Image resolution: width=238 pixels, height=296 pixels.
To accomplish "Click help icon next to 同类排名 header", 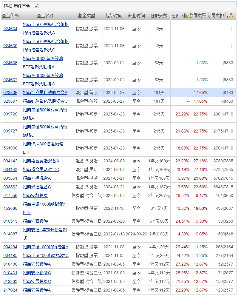I will click(231, 16).
